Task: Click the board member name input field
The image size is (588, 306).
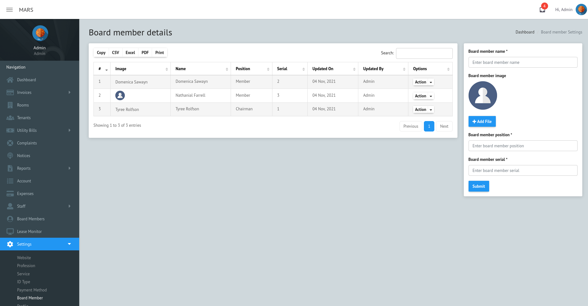Action: point(523,62)
